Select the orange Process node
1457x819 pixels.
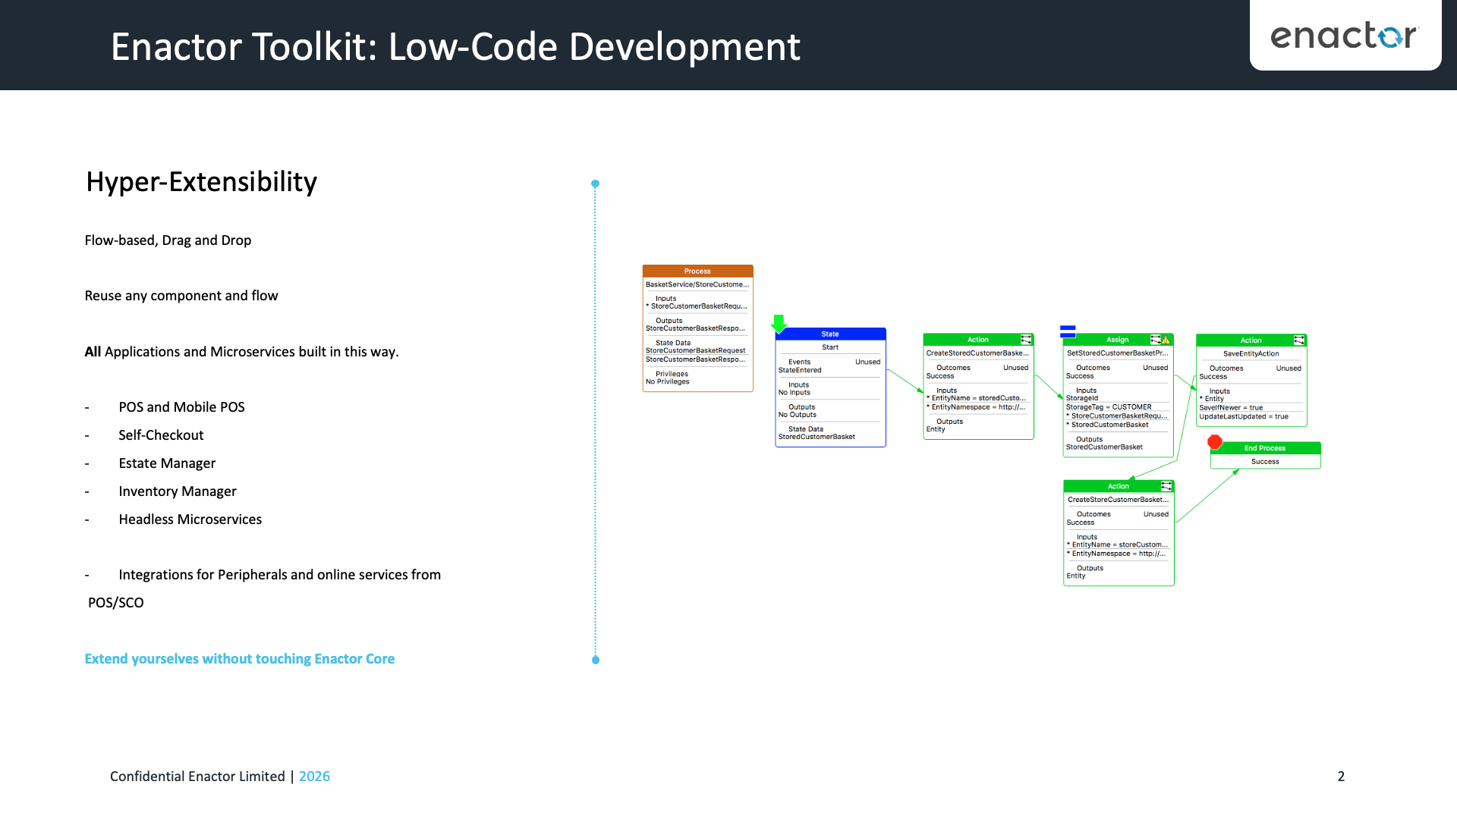point(697,271)
